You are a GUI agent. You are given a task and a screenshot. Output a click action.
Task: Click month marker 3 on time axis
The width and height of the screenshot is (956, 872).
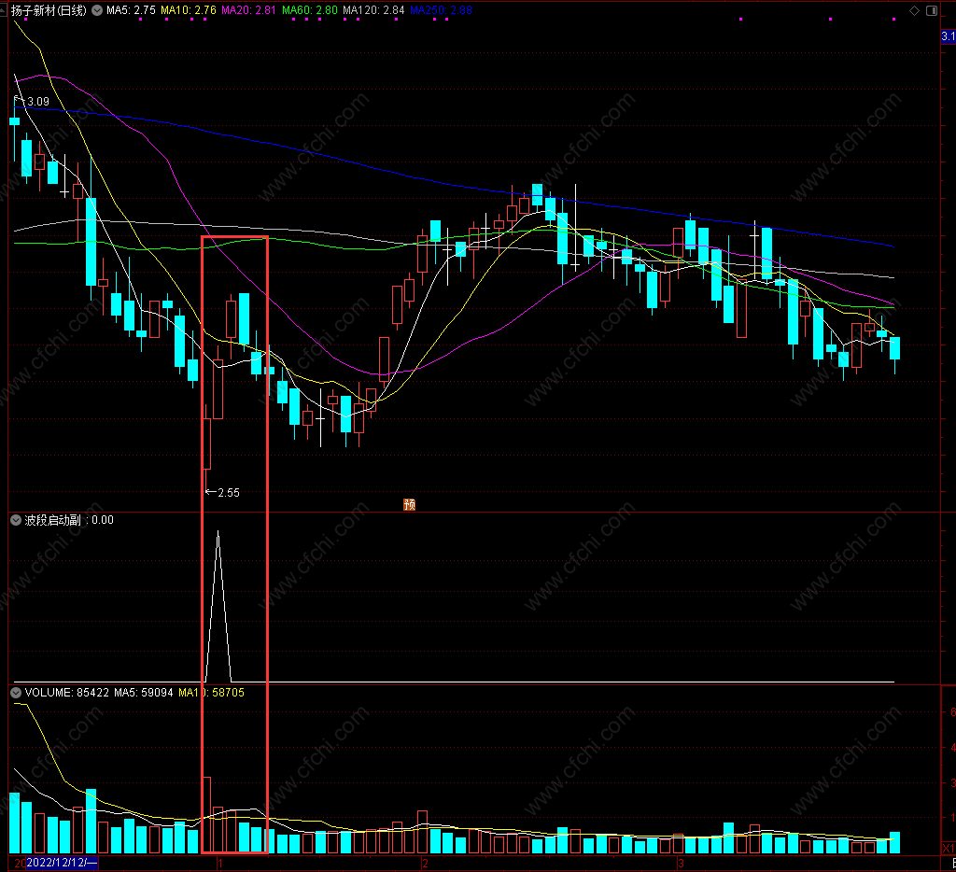tap(681, 864)
